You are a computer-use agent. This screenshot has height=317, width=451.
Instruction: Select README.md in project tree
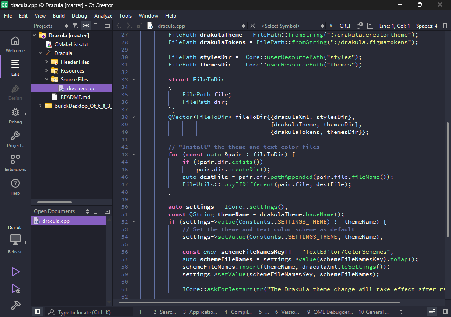pyautogui.click(x=75, y=97)
